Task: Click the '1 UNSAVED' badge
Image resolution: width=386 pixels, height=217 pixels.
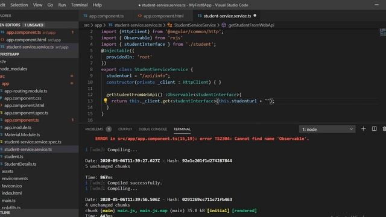Action: [34, 25]
